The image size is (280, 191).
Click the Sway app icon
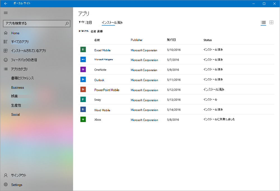point(83,99)
